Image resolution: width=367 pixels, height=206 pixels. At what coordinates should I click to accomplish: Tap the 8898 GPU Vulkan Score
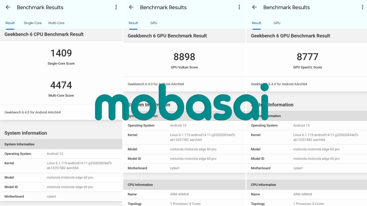click(184, 57)
